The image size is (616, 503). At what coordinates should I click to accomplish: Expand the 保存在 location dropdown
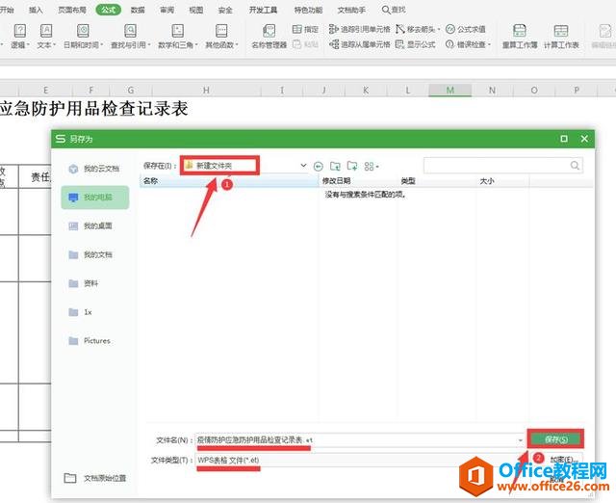(303, 166)
